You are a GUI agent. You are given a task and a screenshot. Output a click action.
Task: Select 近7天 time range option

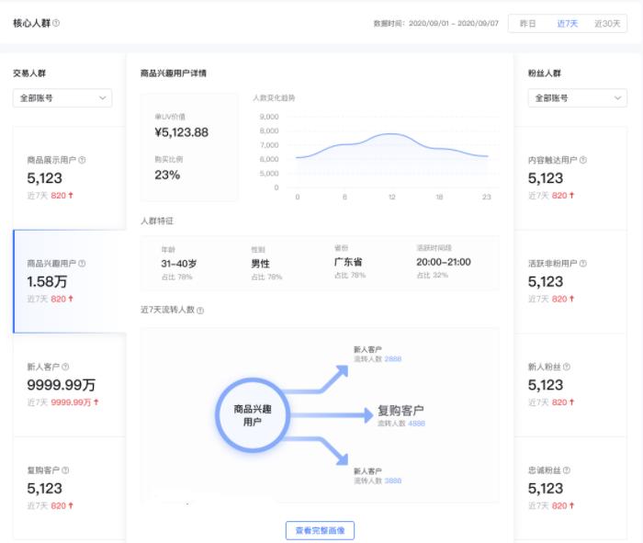point(567,24)
